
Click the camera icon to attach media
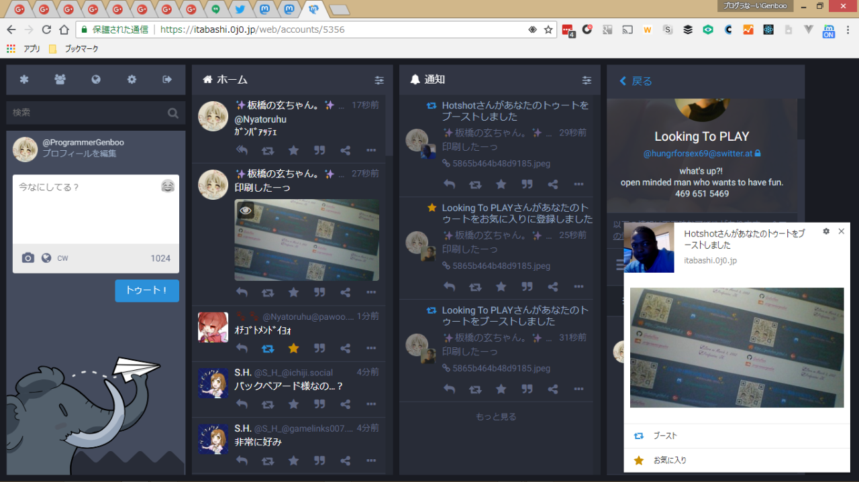coord(28,258)
